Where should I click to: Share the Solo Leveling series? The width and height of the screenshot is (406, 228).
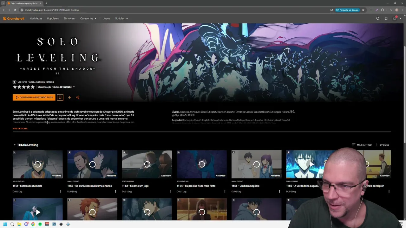coord(77,97)
